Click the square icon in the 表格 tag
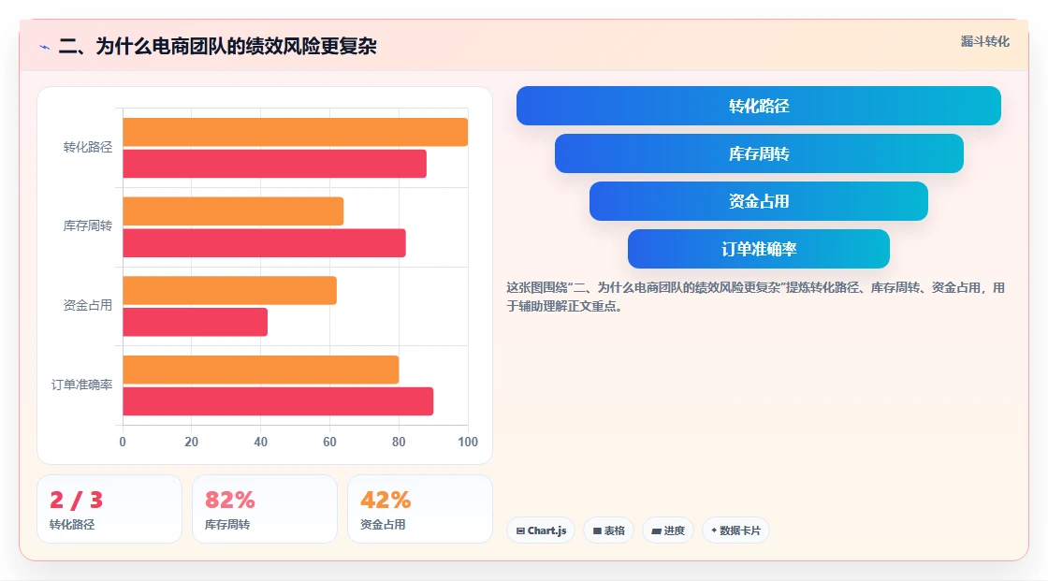 coord(597,530)
